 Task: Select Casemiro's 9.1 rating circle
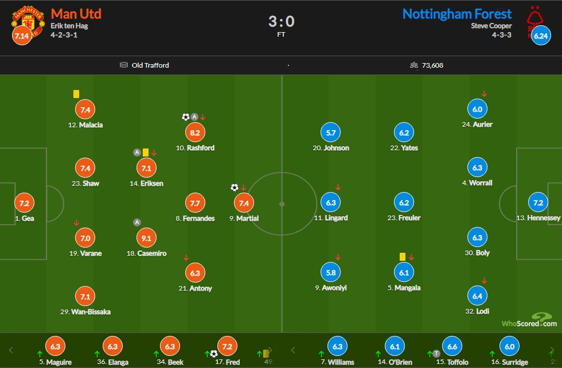[146, 238]
